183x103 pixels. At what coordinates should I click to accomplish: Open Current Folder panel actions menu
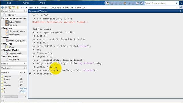click(25, 11)
